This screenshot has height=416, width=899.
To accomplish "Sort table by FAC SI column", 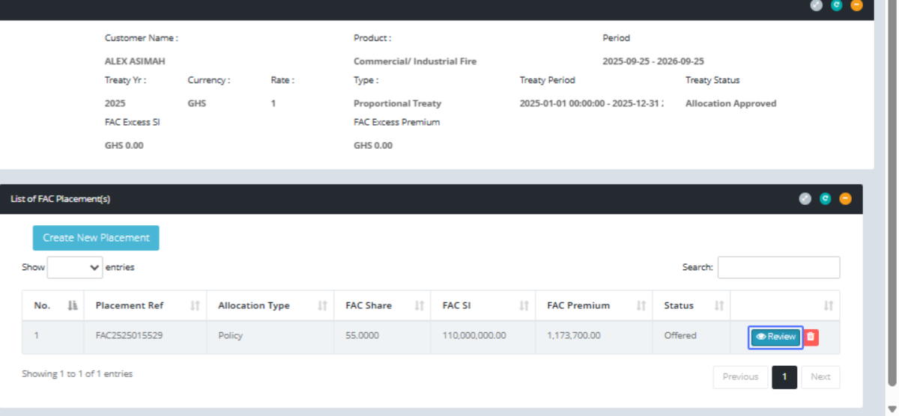I will point(482,305).
